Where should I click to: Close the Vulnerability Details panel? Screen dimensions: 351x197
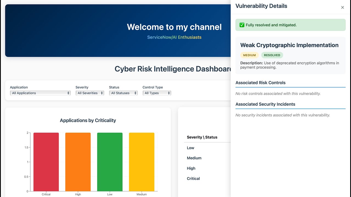(x=342, y=7)
